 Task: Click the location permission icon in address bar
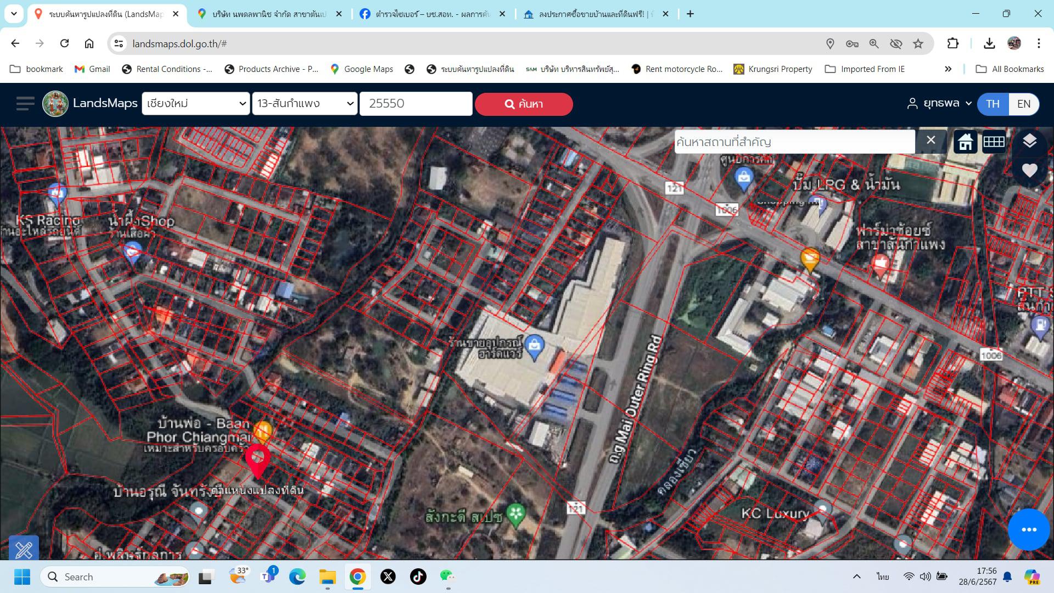pos(830,43)
